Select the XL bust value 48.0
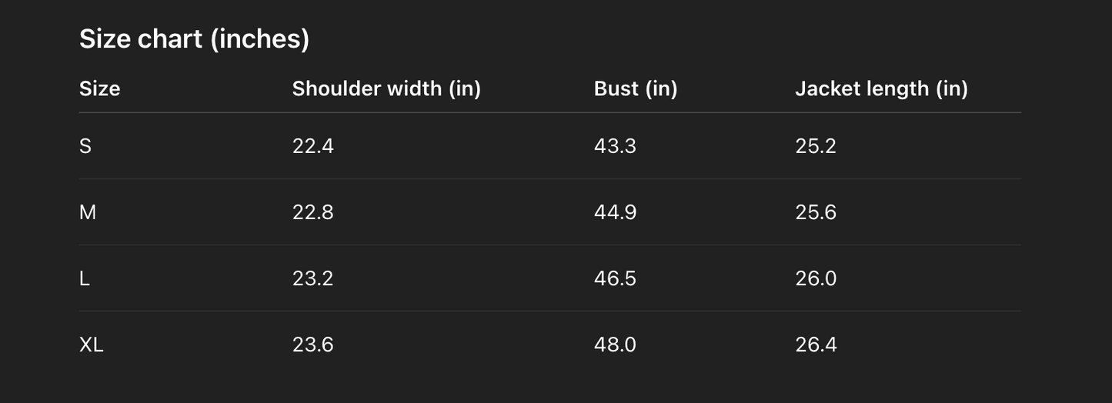 [615, 345]
